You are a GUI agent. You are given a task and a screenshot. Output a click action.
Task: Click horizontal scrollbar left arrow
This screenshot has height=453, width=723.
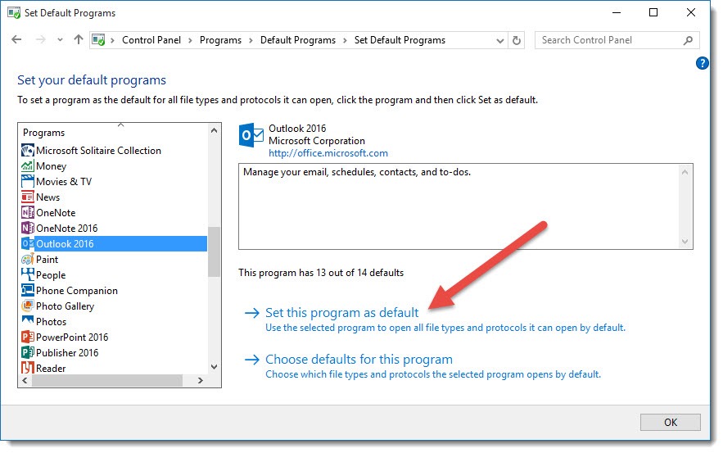click(25, 381)
